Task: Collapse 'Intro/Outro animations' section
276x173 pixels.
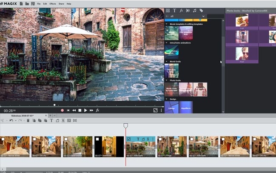Action: (x=167, y=43)
